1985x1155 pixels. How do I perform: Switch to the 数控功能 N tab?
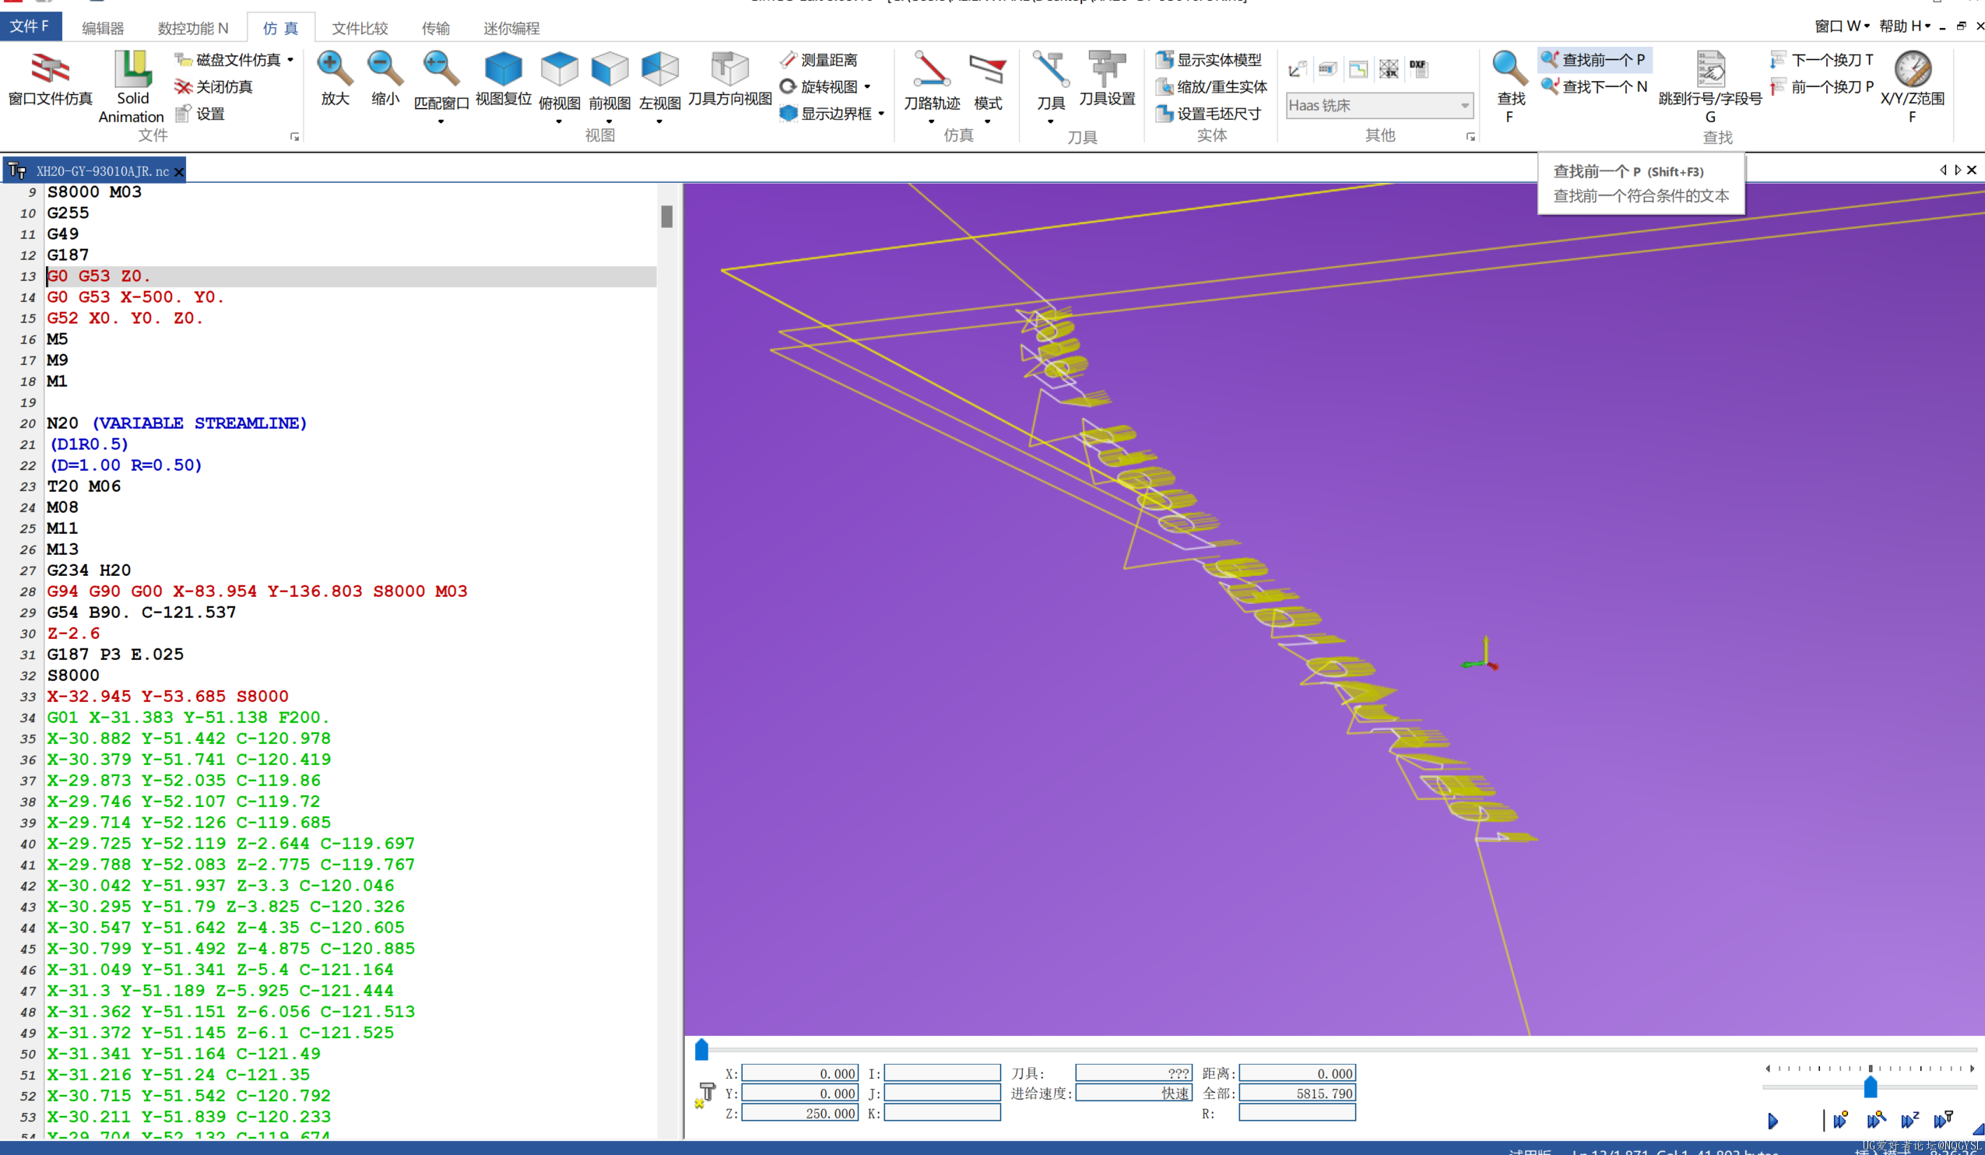(193, 28)
